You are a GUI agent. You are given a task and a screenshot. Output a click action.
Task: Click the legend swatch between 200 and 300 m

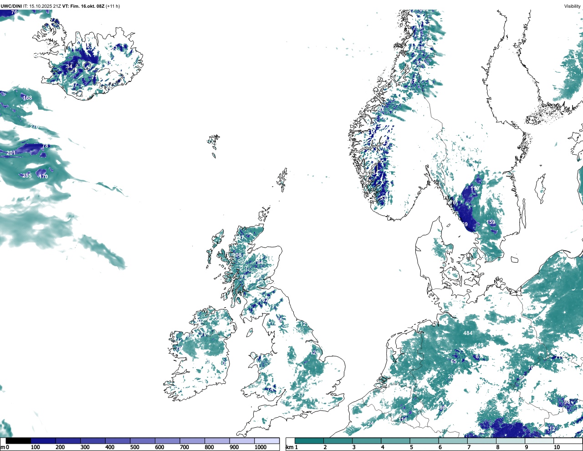pos(68,441)
